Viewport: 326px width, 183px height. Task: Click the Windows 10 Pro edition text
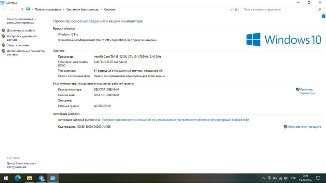tap(68, 35)
